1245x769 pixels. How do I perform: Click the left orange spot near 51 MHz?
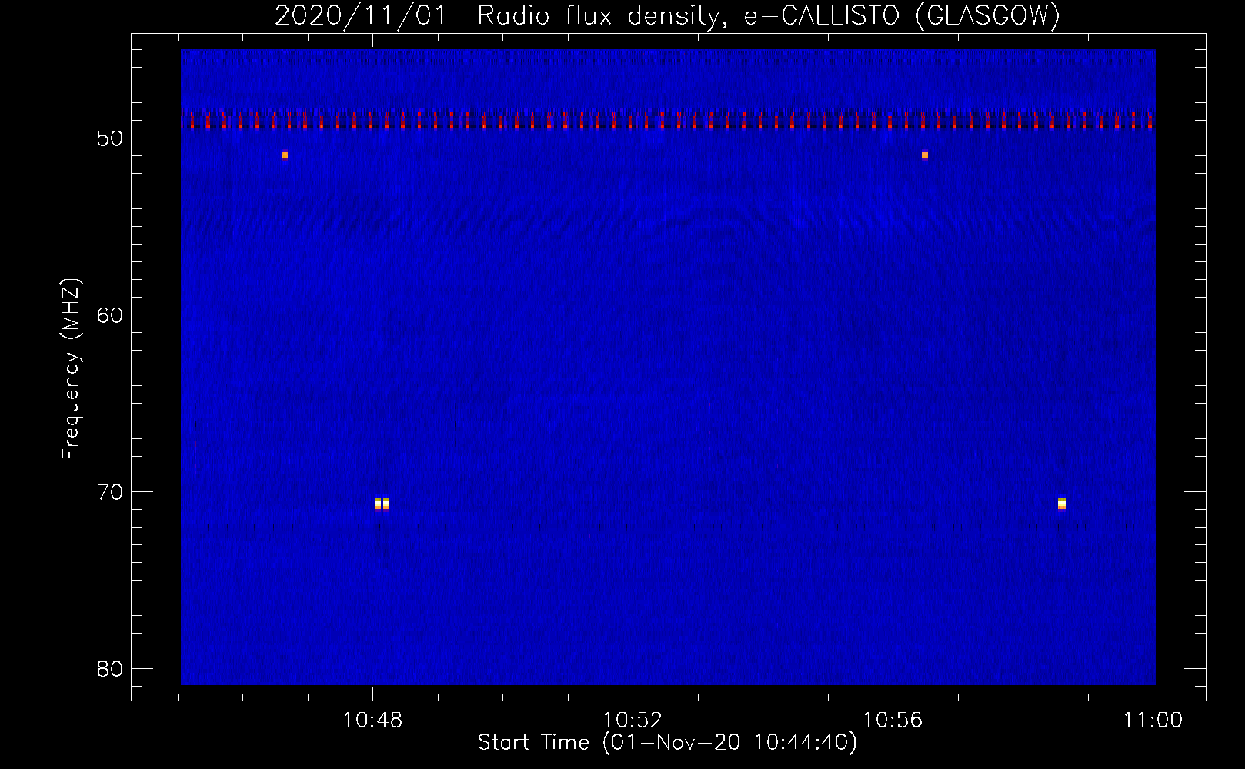click(285, 155)
